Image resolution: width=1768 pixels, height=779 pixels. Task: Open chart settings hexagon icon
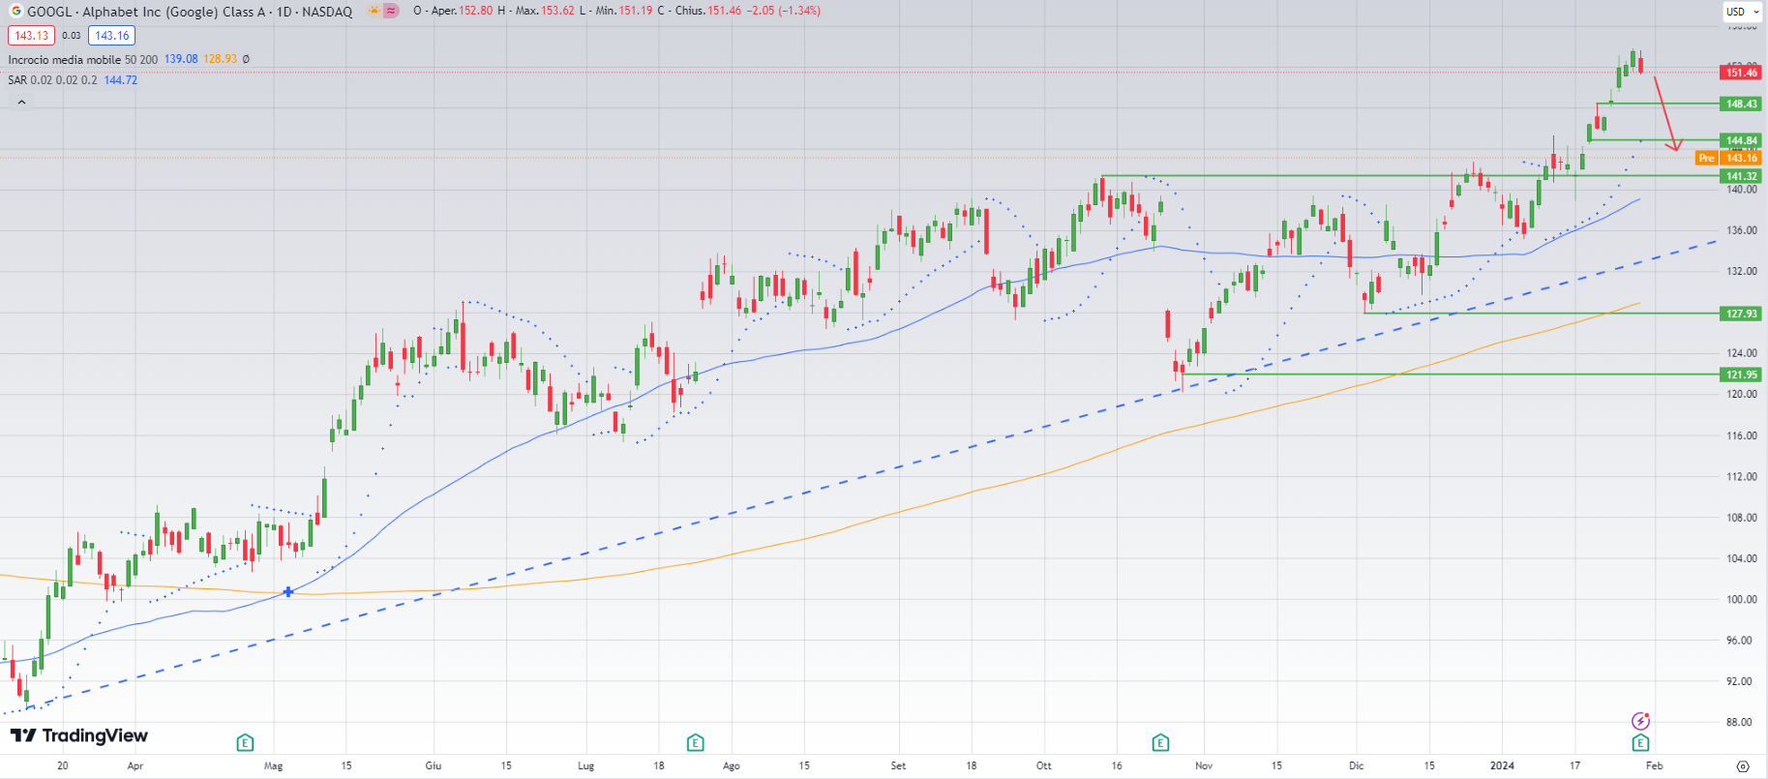(x=1743, y=765)
